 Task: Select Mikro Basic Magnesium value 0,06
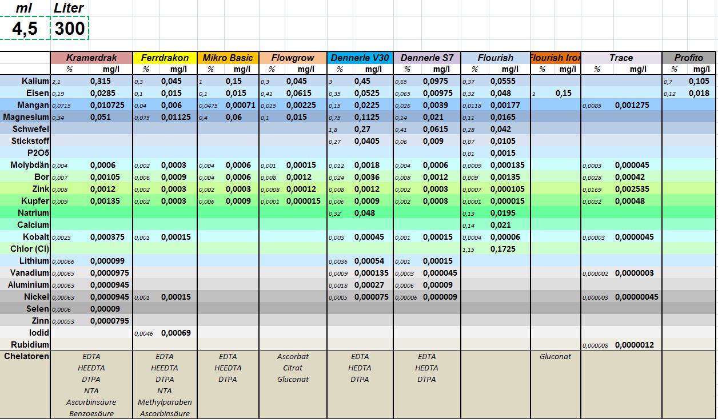[234, 117]
